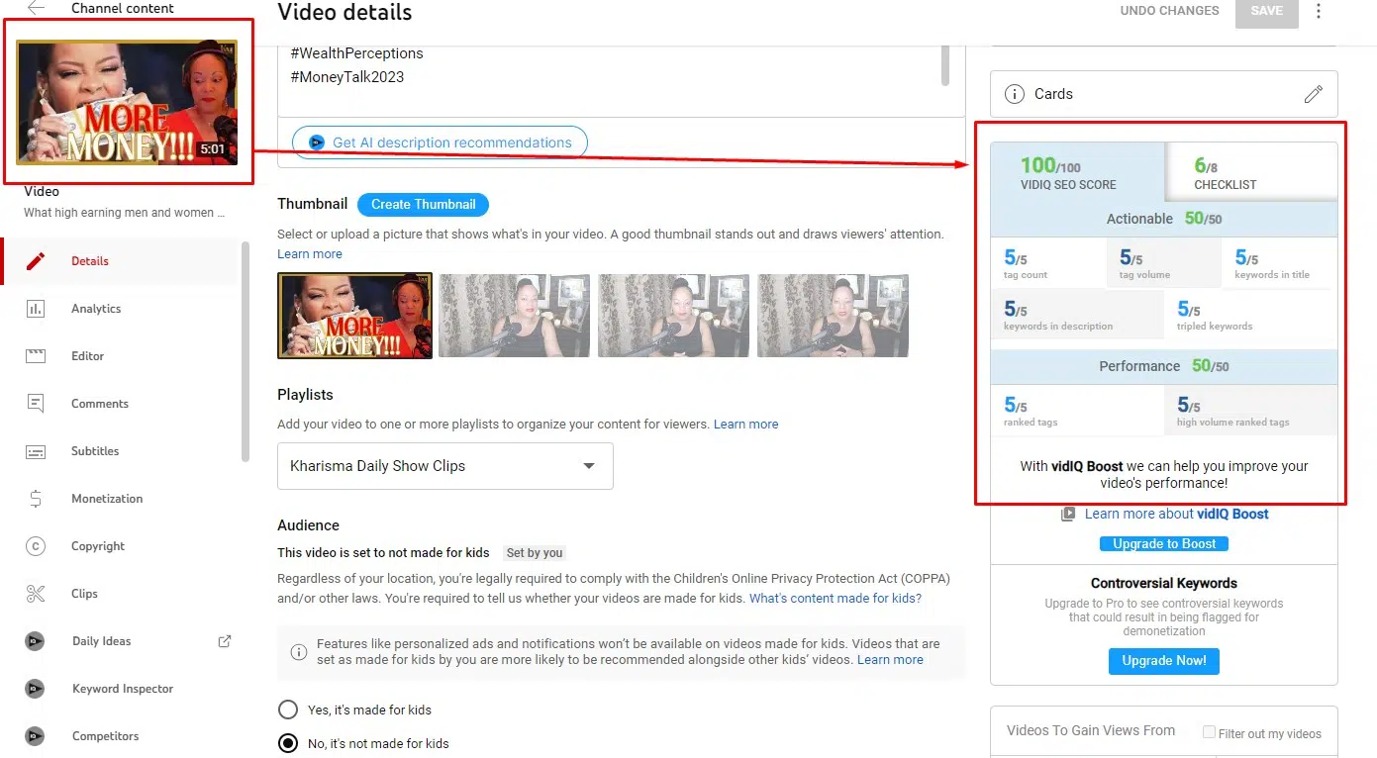Click the Monetization dollar icon
This screenshot has height=758, width=1377.
pyautogui.click(x=36, y=499)
